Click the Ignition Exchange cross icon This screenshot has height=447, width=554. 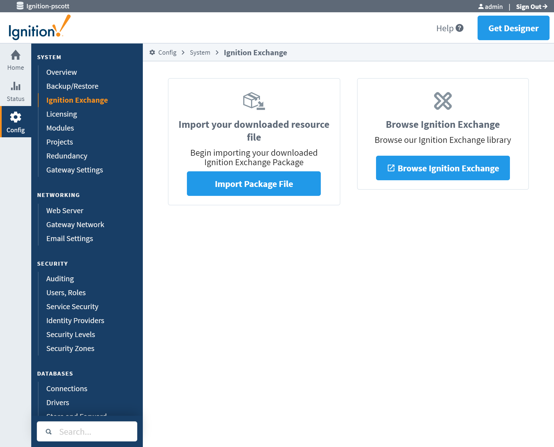(x=443, y=101)
